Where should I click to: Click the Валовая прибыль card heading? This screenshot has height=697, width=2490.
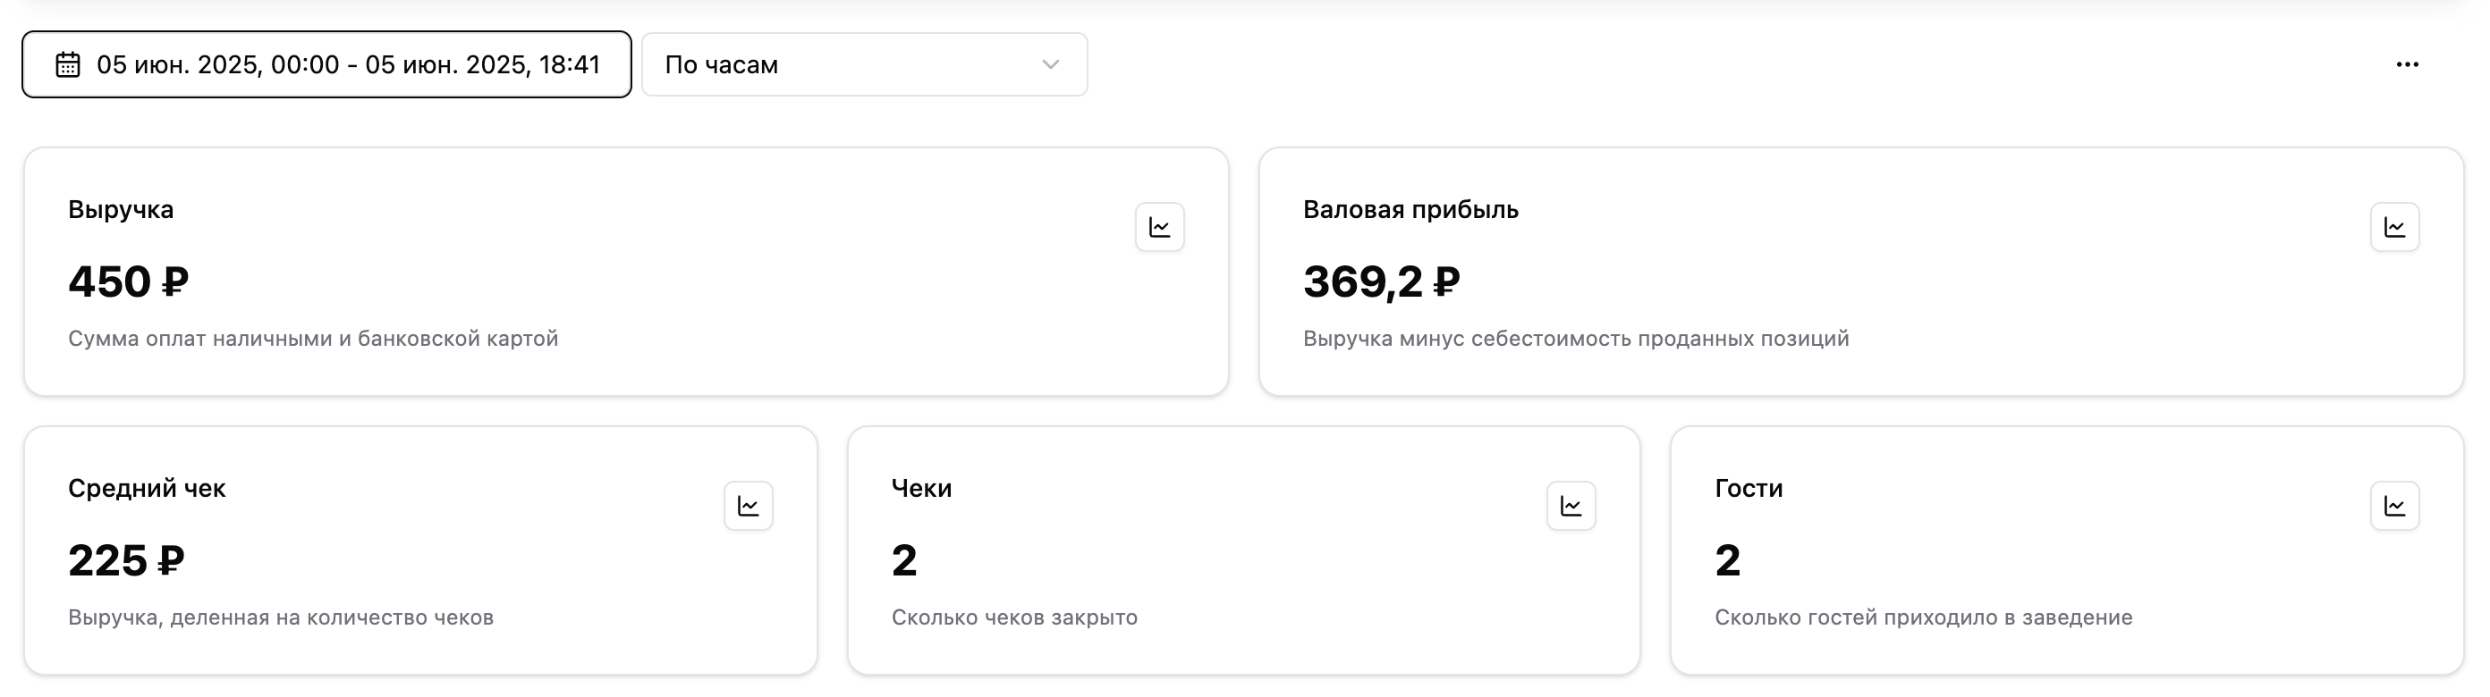coord(1410,209)
